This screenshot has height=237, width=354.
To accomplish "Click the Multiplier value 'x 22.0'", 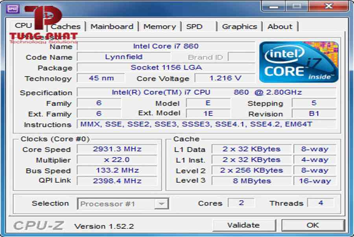I will coord(117,160).
